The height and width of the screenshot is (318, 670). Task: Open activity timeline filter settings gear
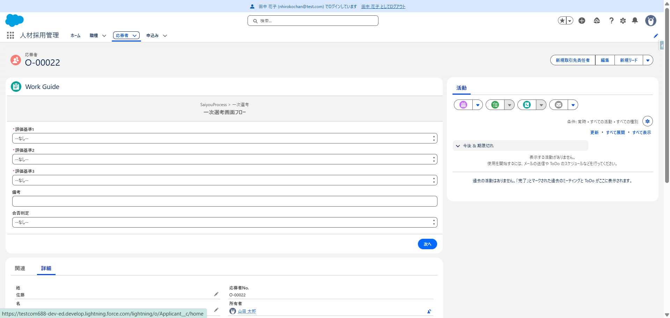click(647, 121)
